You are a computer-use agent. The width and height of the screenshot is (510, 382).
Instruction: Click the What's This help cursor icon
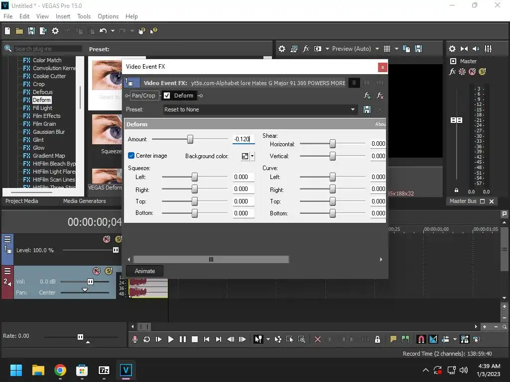click(153, 31)
